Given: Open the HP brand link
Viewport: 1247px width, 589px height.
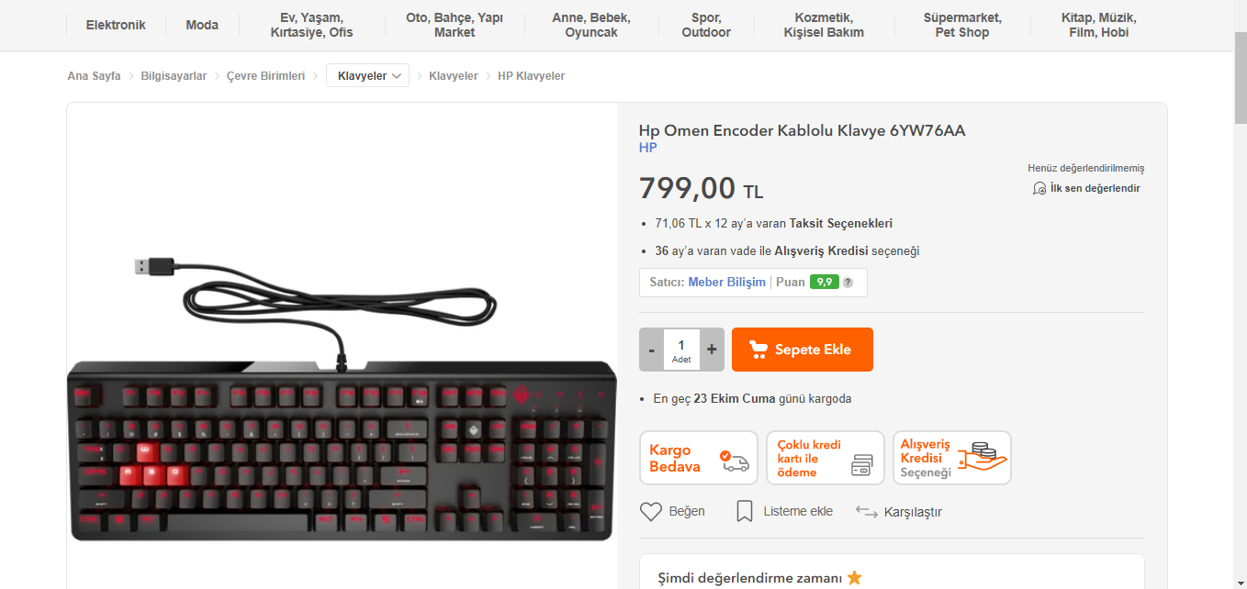Looking at the screenshot, I should [x=648, y=148].
